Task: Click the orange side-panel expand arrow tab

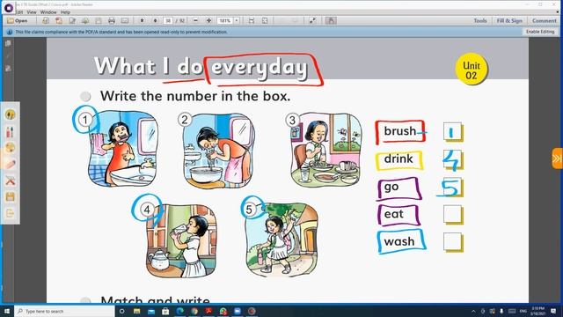Action: pyautogui.click(x=557, y=158)
